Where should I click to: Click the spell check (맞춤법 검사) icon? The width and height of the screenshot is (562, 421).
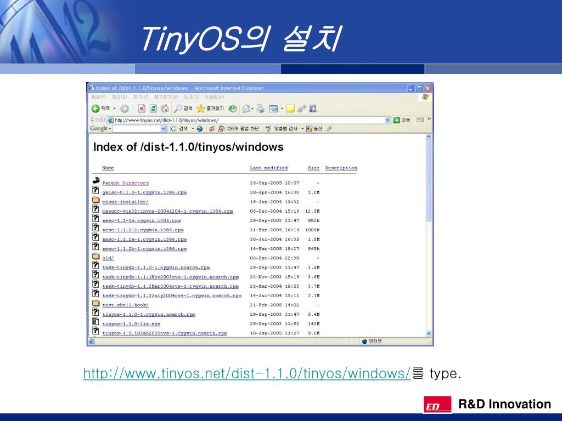[x=268, y=129]
